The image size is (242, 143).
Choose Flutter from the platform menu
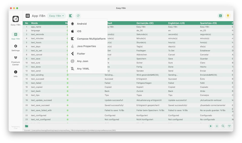coord(87,54)
